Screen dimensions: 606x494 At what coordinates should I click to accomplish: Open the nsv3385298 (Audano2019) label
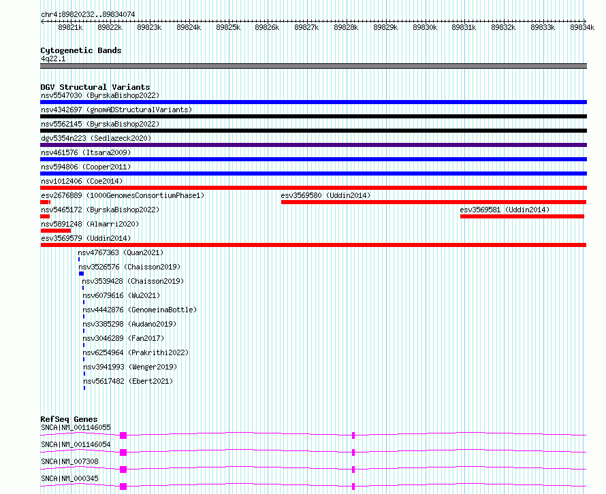(129, 324)
